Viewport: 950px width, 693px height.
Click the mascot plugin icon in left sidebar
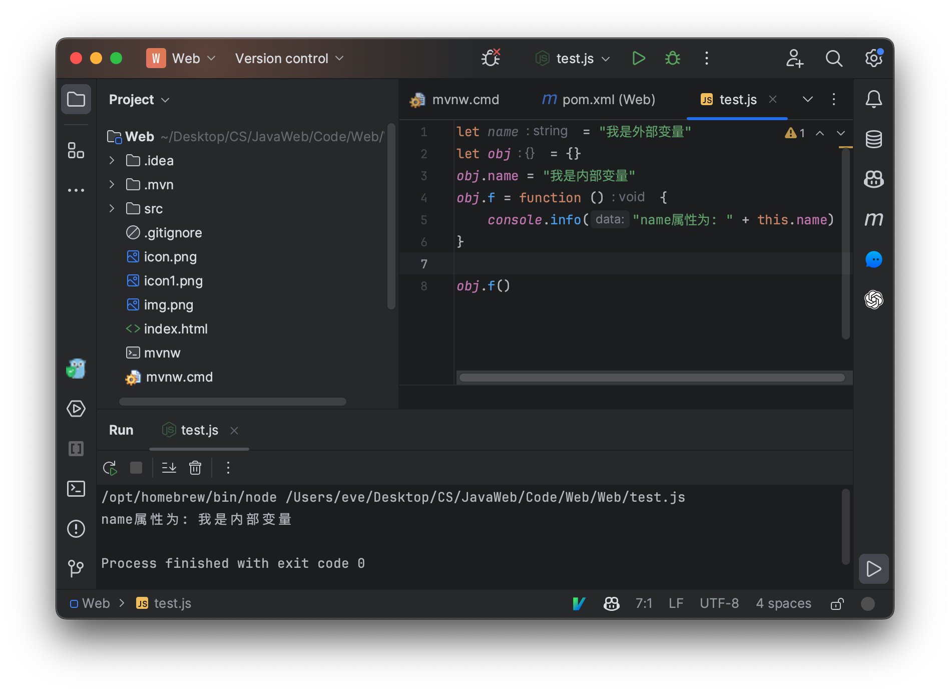pos(76,369)
